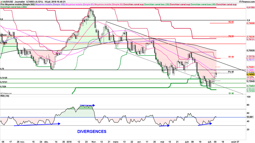Select the AUD/USD instrument name

point(8,2)
